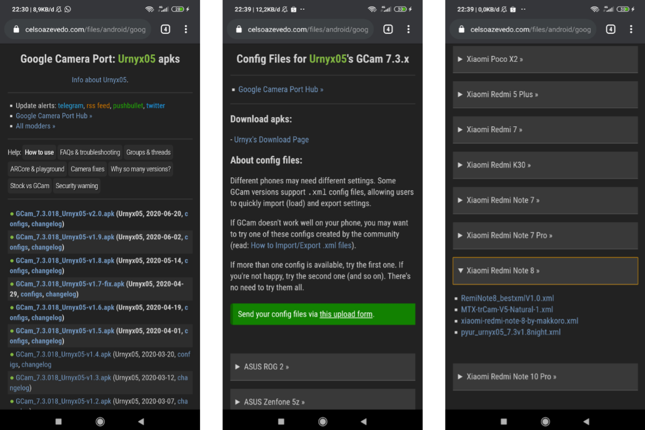Screen dimensions: 645x430
Task: Download RemiNote8_bestxmlV1.0.xml config
Action: click(507, 298)
